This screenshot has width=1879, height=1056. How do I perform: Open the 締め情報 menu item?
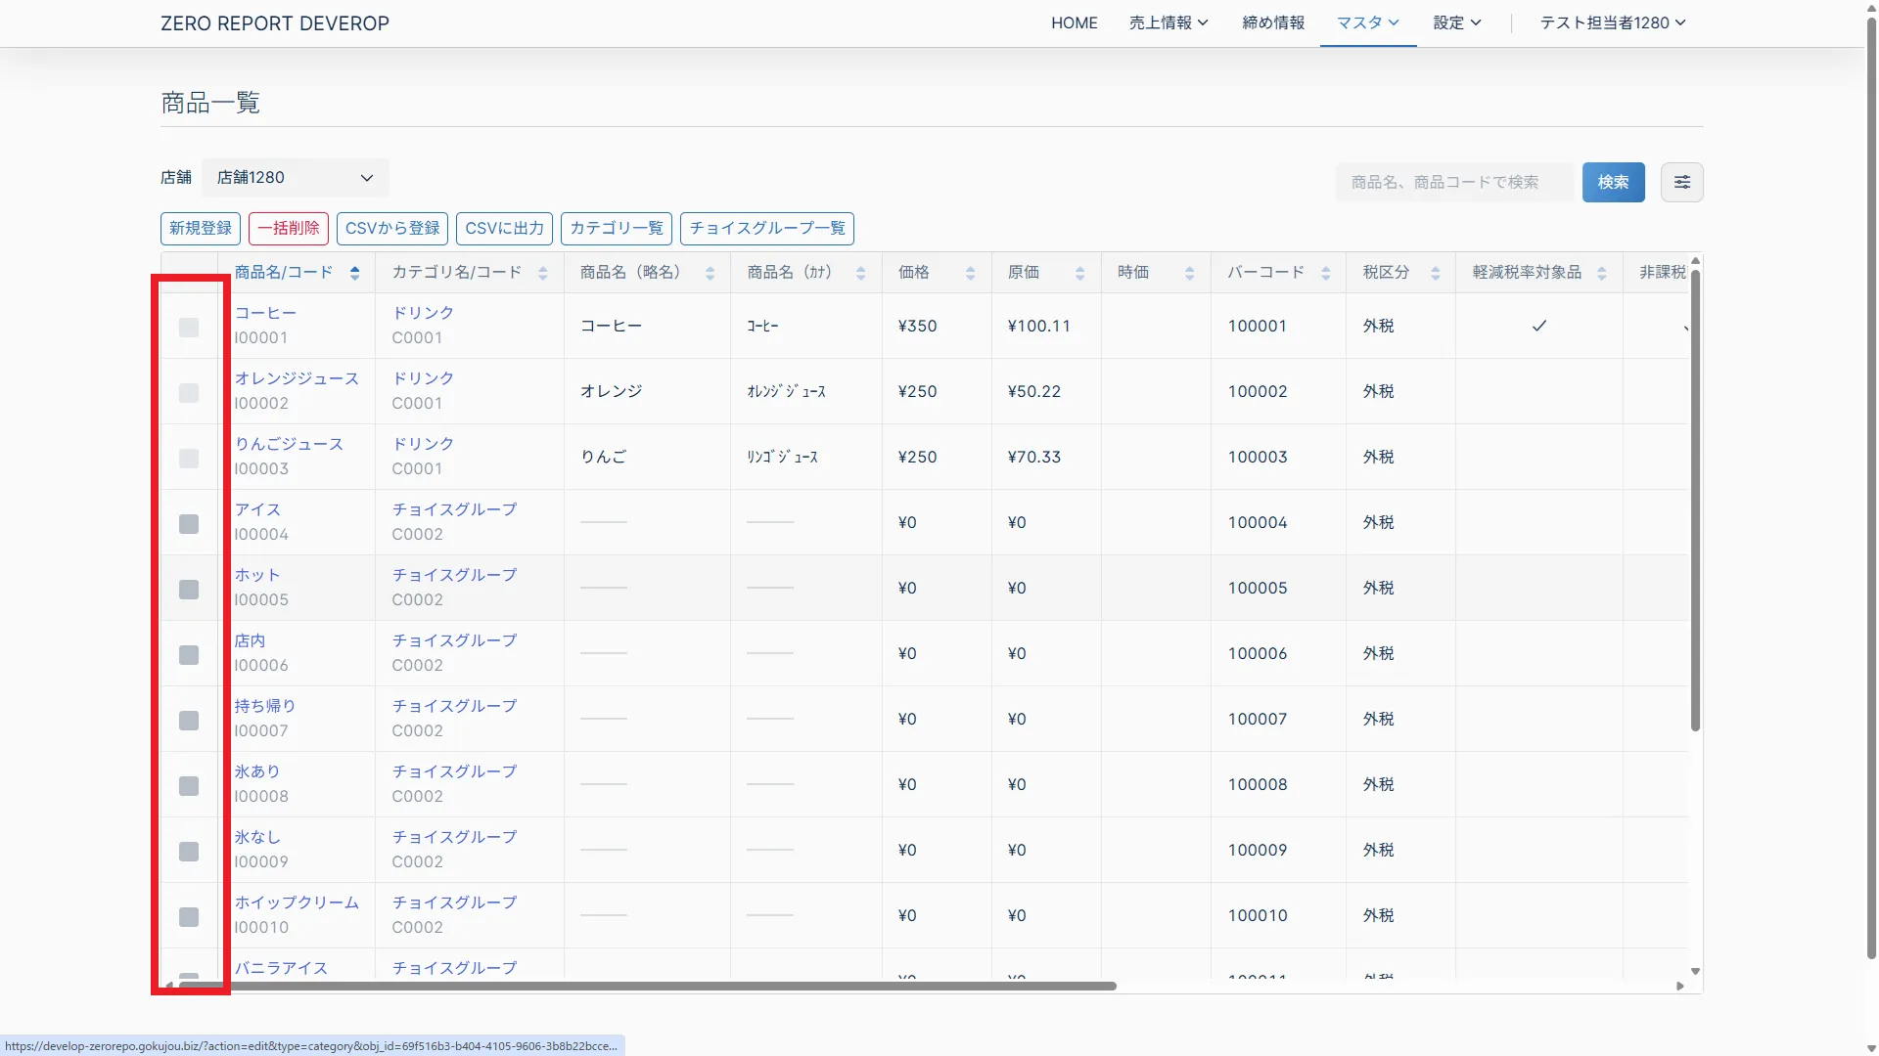[x=1272, y=22]
